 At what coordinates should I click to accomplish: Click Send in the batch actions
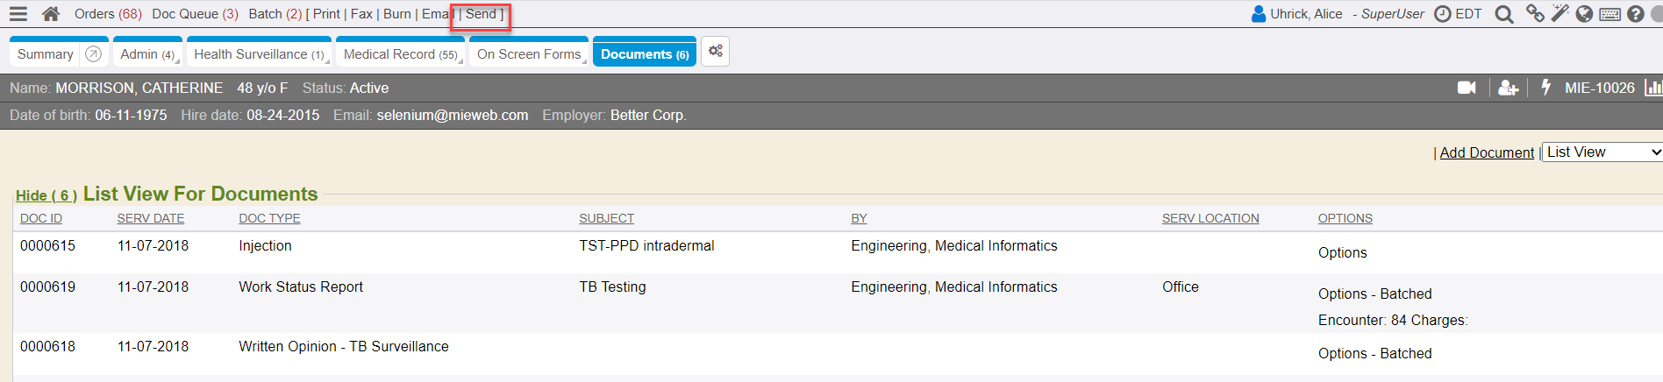[x=481, y=14]
